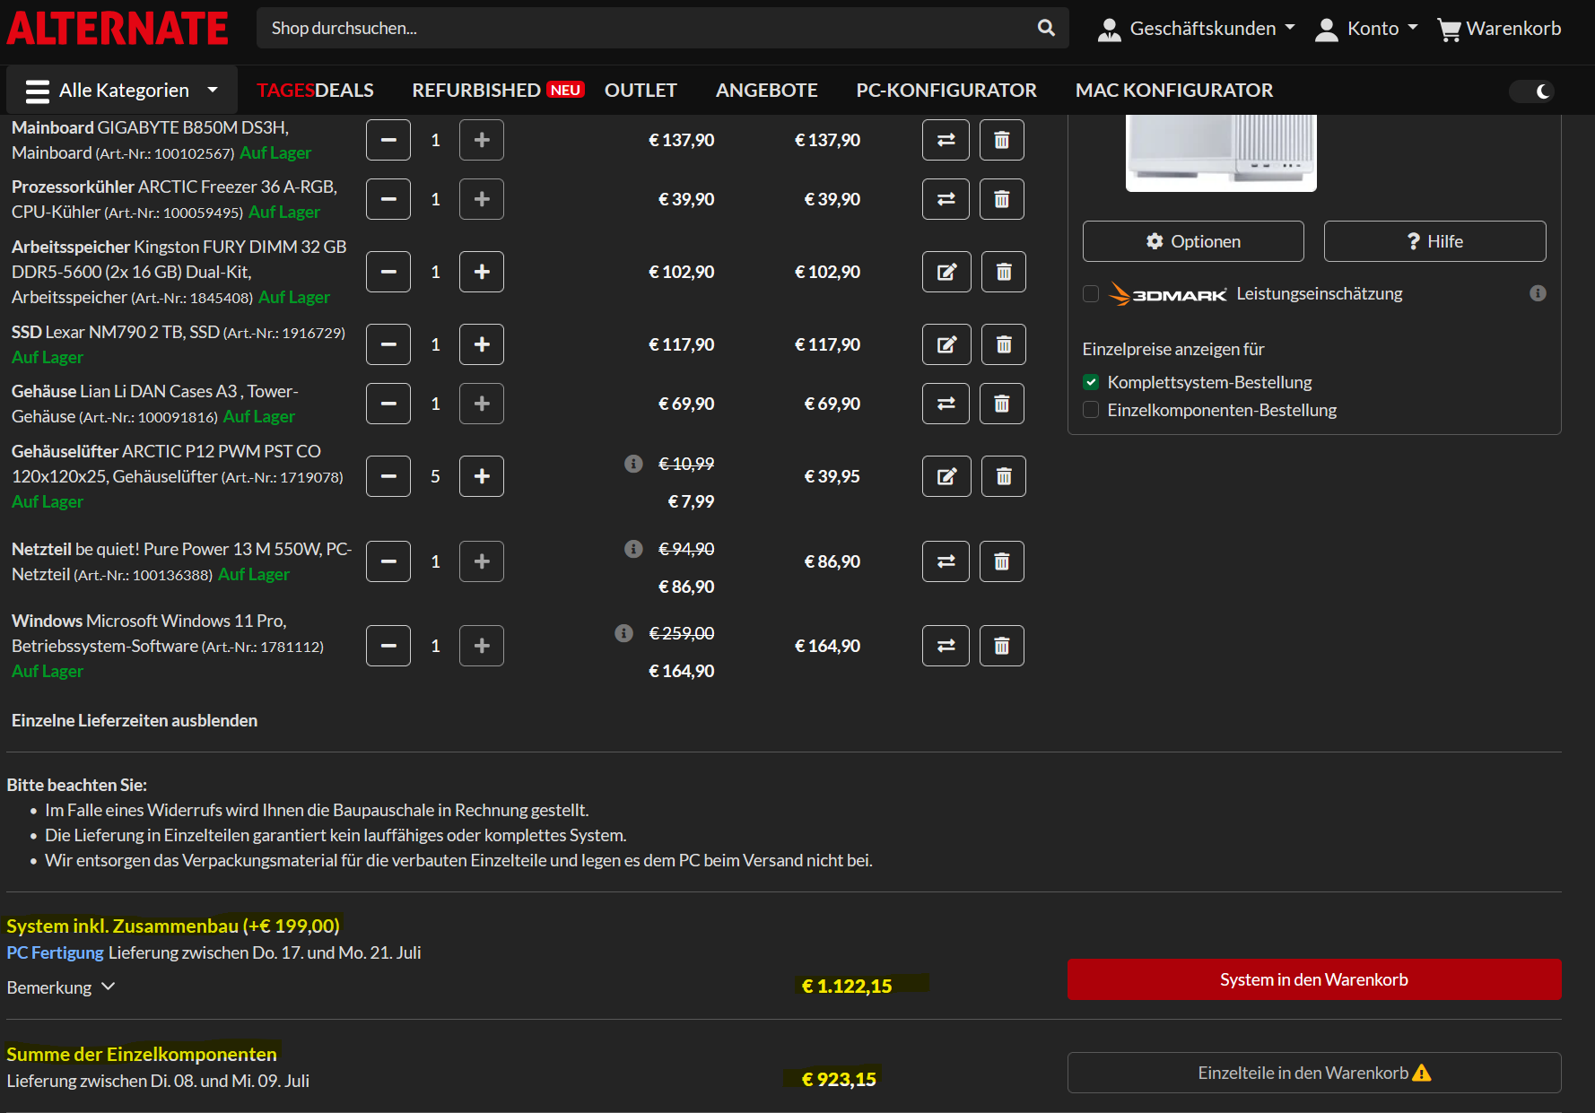Swap the GIGABYTE B850M Mainboard component
Image resolution: width=1595 pixels, height=1113 pixels.
pyautogui.click(x=946, y=140)
